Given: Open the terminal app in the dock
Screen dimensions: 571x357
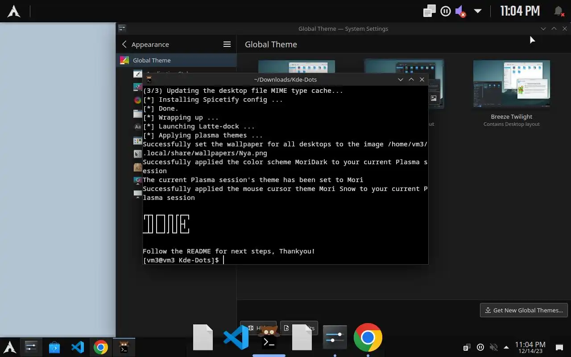Looking at the screenshot, I should [x=269, y=337].
